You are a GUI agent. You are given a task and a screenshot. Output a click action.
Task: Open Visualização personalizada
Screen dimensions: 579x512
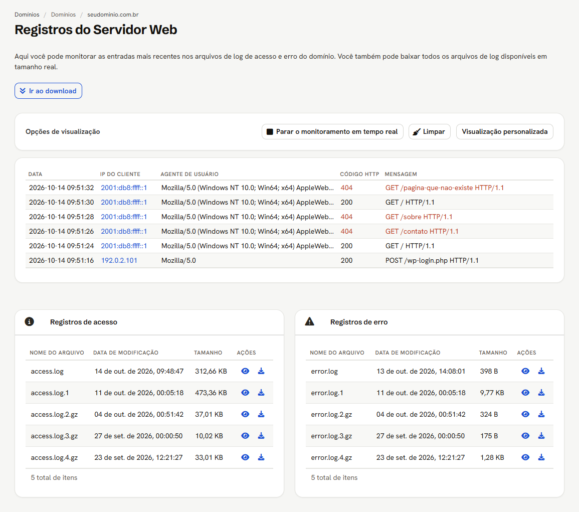(504, 131)
